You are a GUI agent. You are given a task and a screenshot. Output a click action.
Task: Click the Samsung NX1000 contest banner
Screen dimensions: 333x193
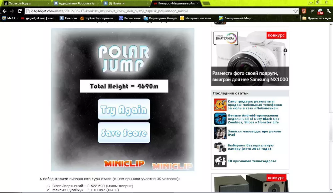(x=250, y=58)
